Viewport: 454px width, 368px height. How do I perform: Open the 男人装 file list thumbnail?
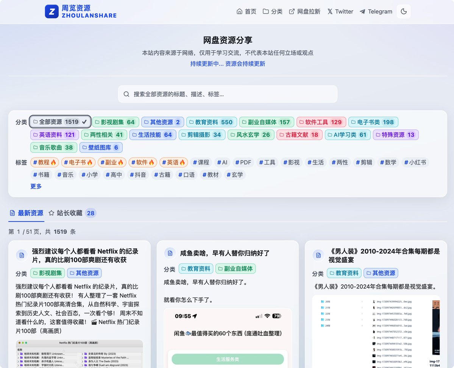(x=376, y=332)
